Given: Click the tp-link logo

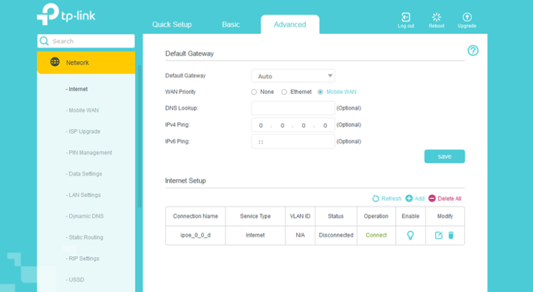Looking at the screenshot, I should 66,14.
